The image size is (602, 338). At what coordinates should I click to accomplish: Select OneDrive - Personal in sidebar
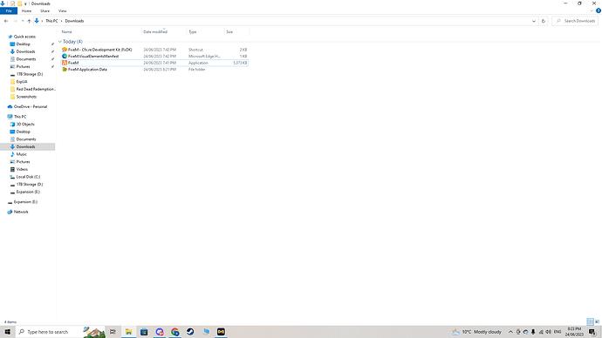pos(31,106)
